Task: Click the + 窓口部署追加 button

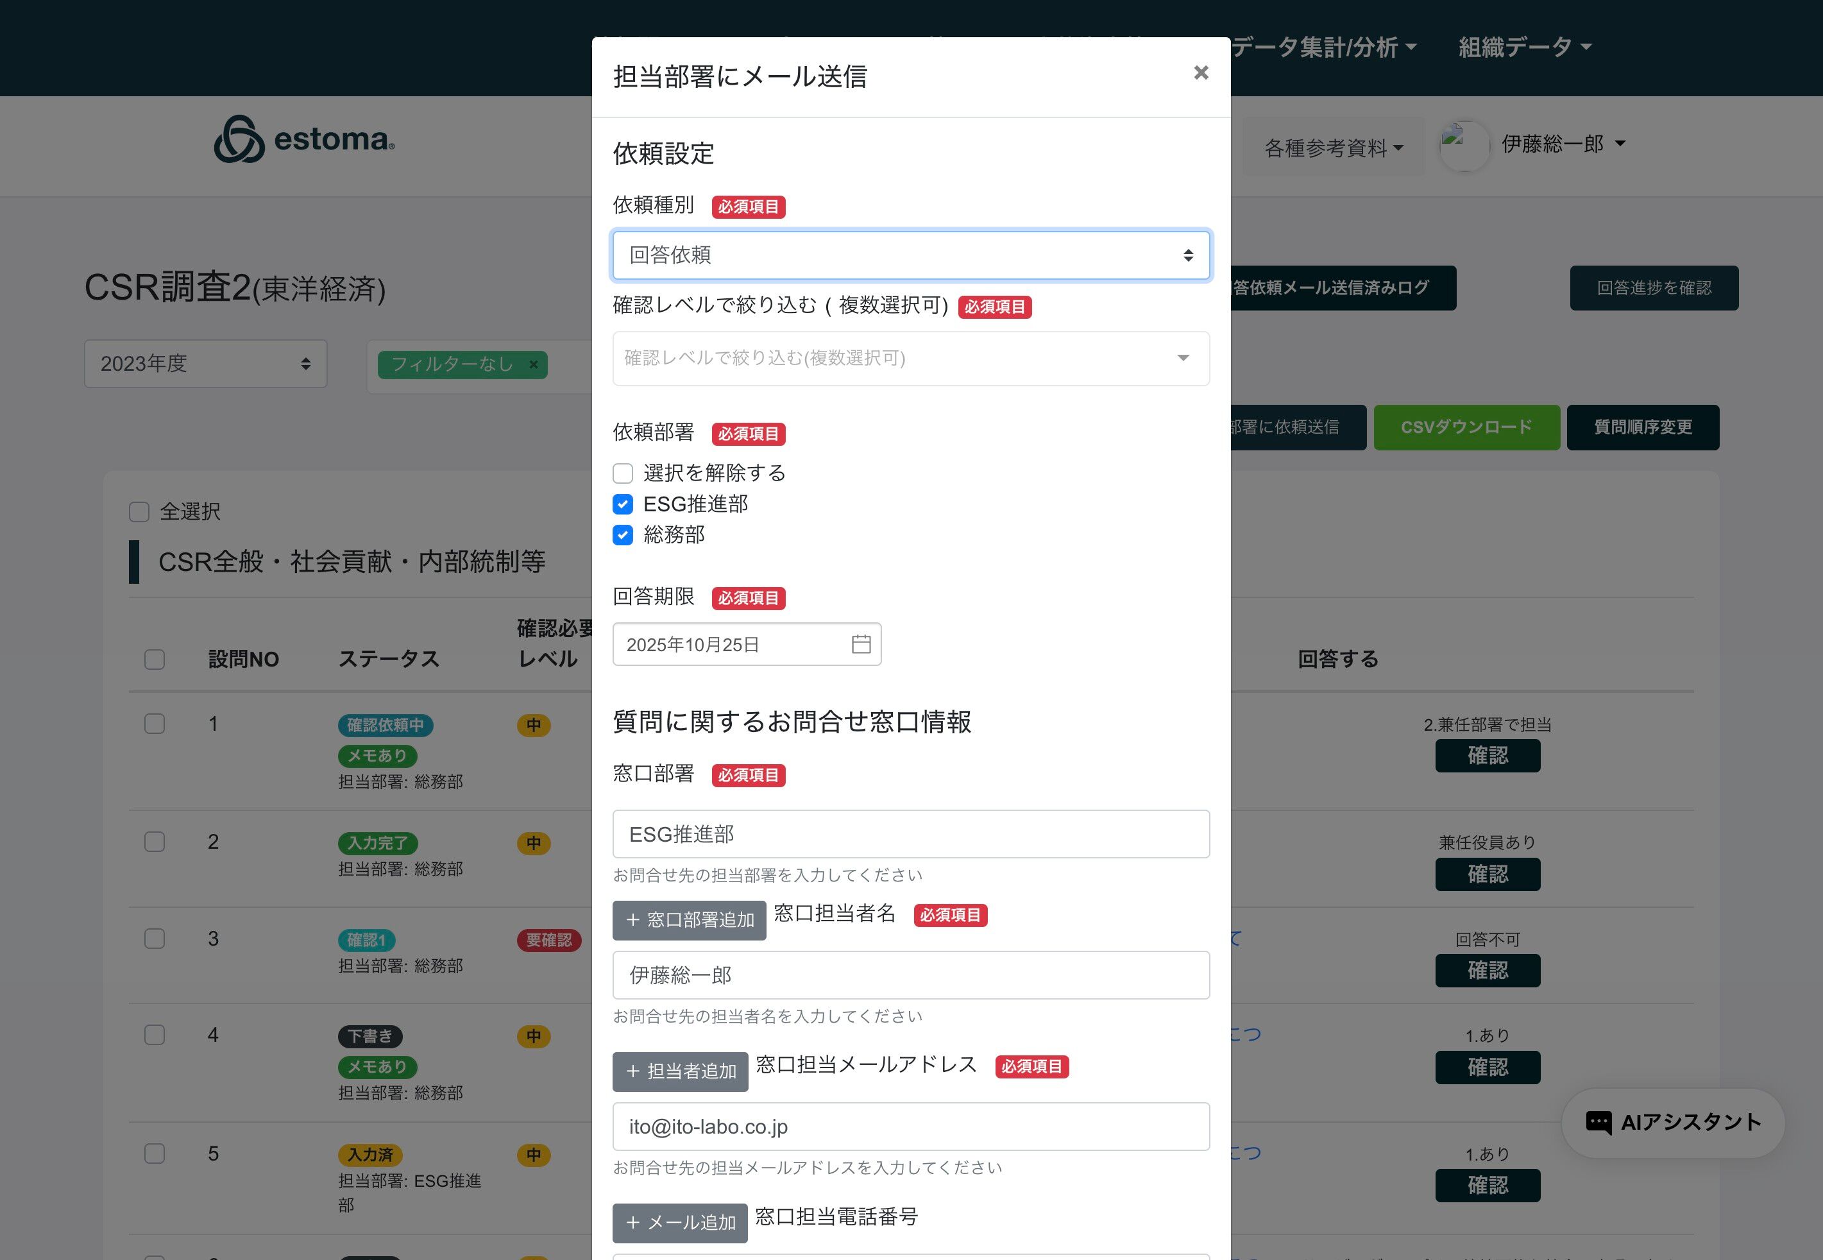Action: coord(689,920)
